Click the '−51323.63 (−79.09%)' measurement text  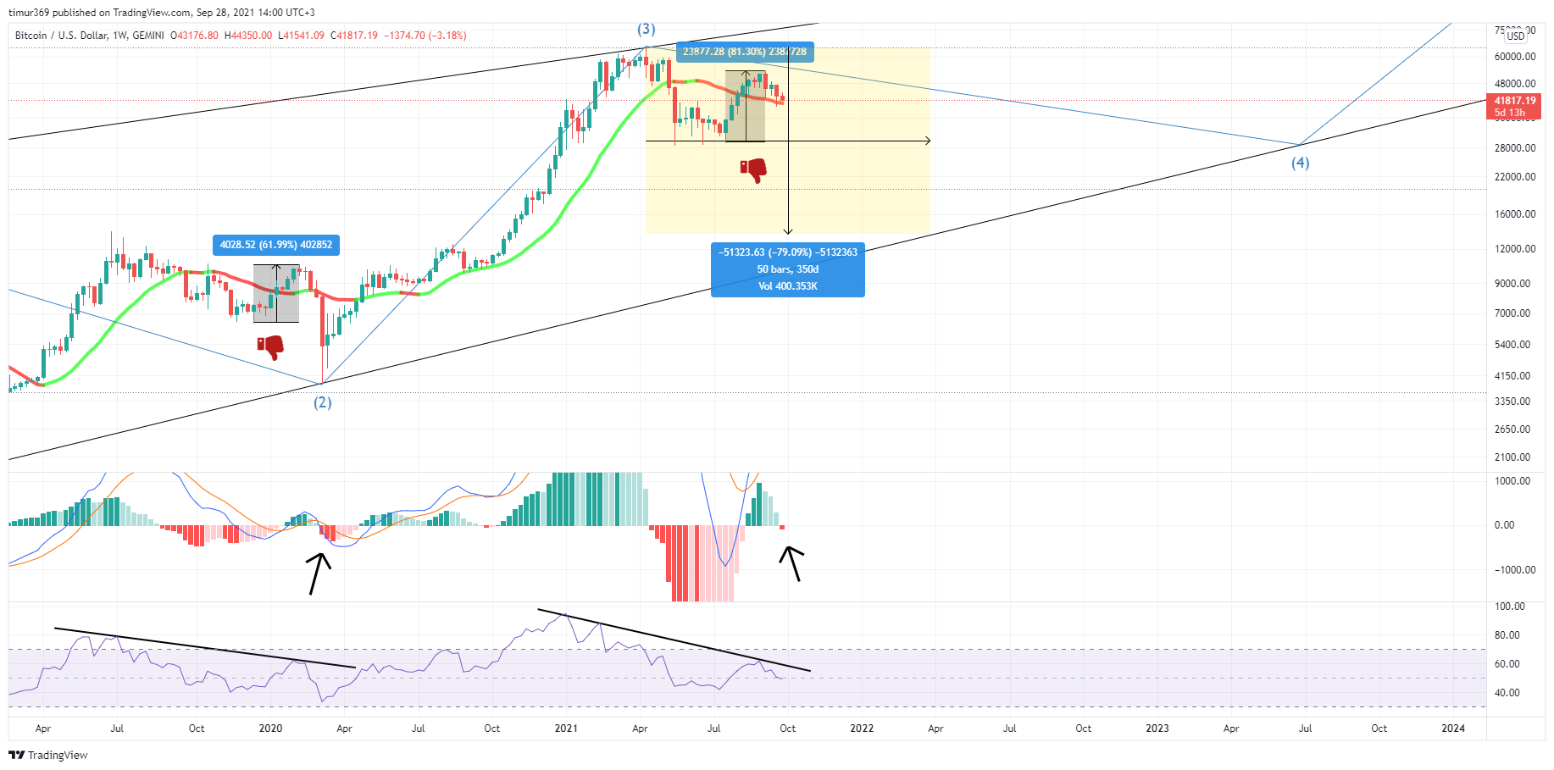click(x=788, y=252)
